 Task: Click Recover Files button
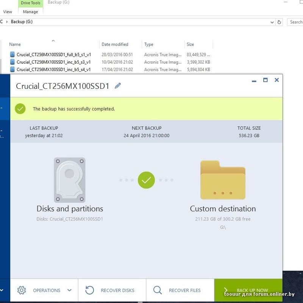(180, 290)
